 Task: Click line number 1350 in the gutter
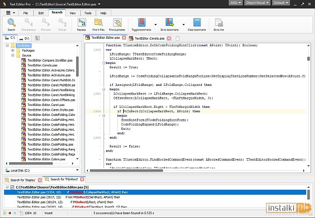click(97, 94)
